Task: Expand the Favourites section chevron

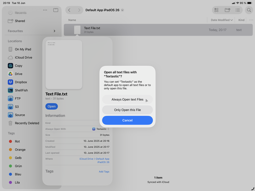Action: point(54,31)
